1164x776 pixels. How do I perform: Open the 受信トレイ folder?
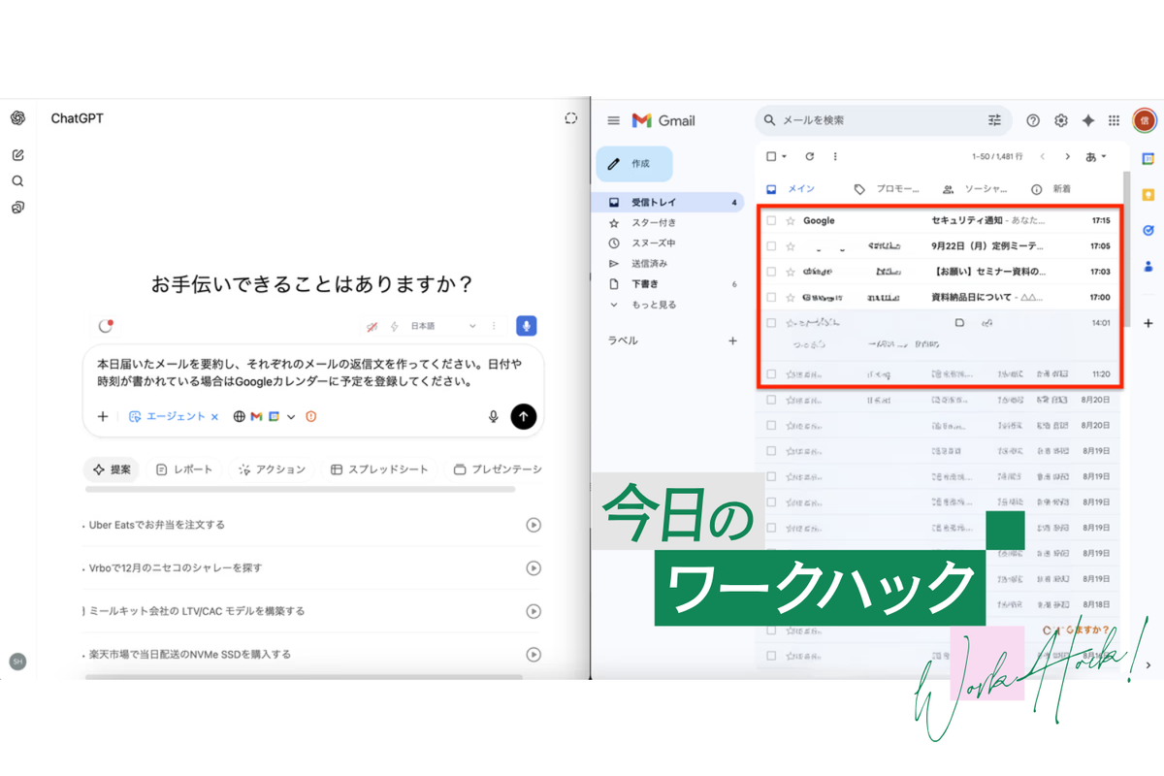coord(654,203)
